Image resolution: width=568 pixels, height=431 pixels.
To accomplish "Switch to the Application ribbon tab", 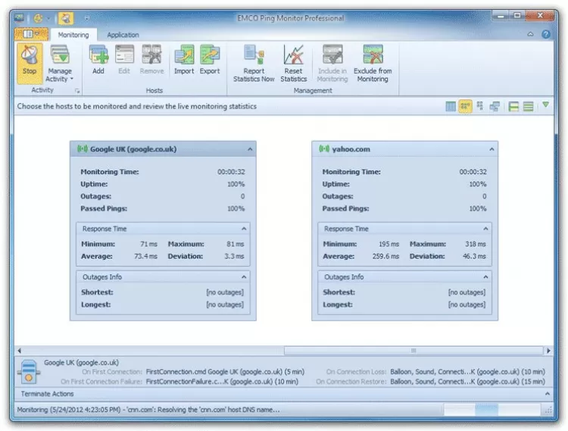I will coord(123,35).
